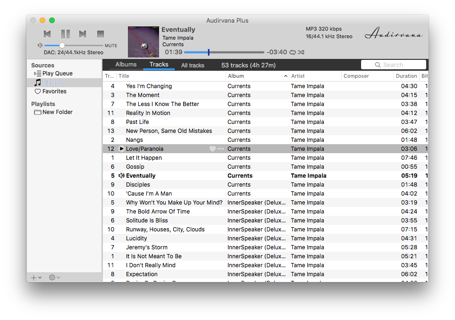Click the playback position marker
The height and width of the screenshot is (320, 455).
[209, 52]
